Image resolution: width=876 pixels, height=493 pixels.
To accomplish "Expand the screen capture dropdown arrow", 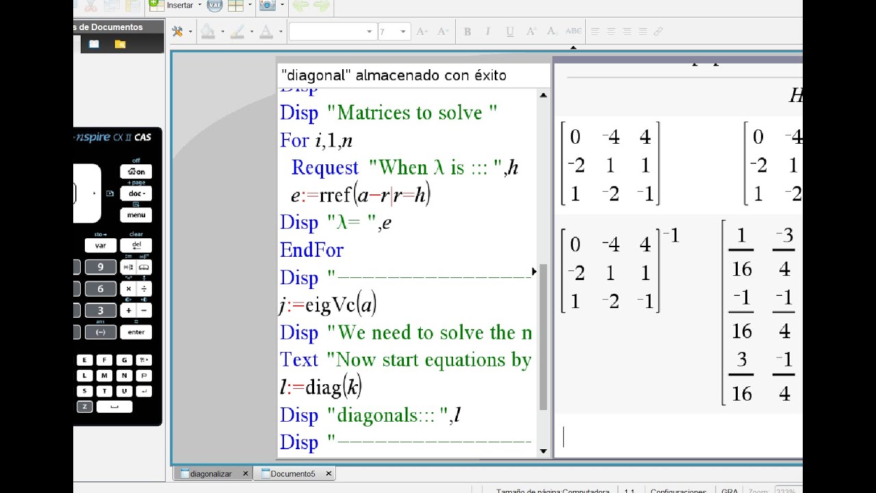I will tap(282, 5).
